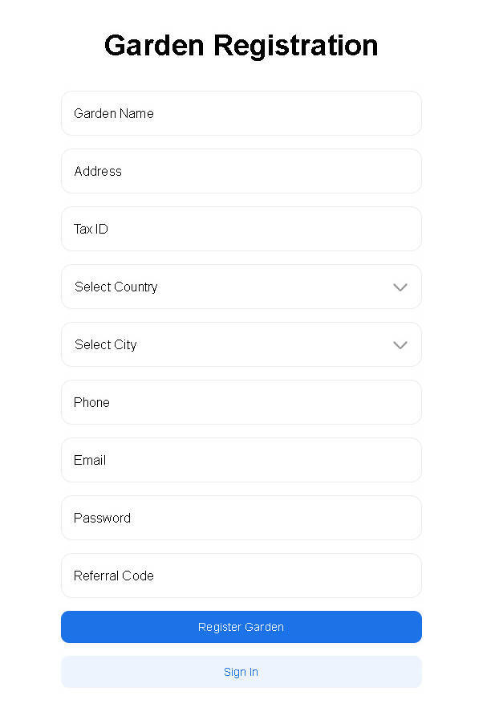Viewport: 491px width, 716px height.
Task: Click the Garden Registration heading
Action: pos(241,45)
